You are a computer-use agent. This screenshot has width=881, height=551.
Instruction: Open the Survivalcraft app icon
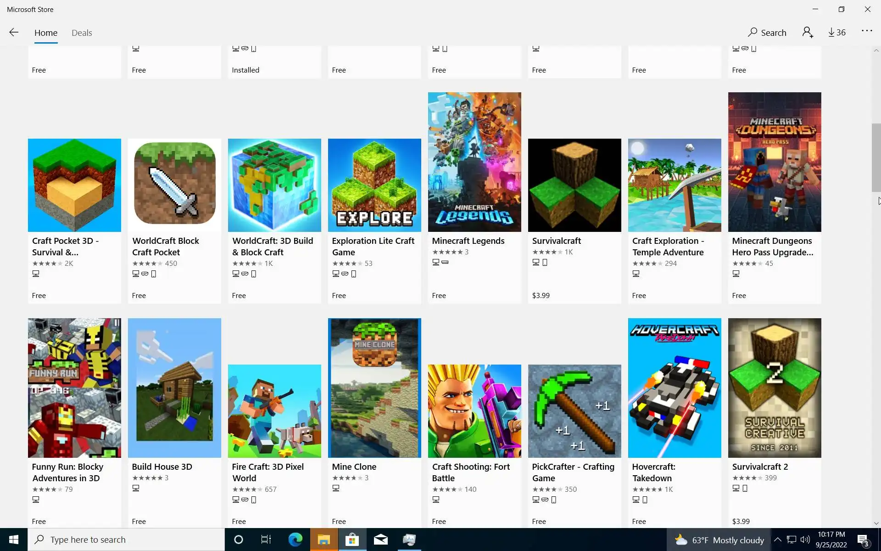coord(574,185)
